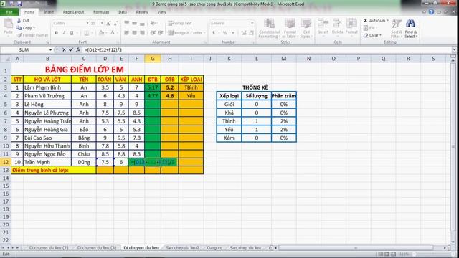Select row 13 header
The width and height of the screenshot is (459, 258).
6,171
